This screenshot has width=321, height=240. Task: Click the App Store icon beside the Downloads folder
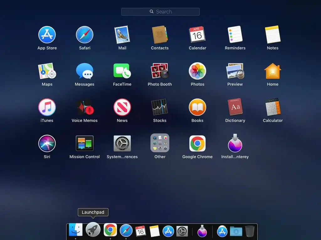222,232
